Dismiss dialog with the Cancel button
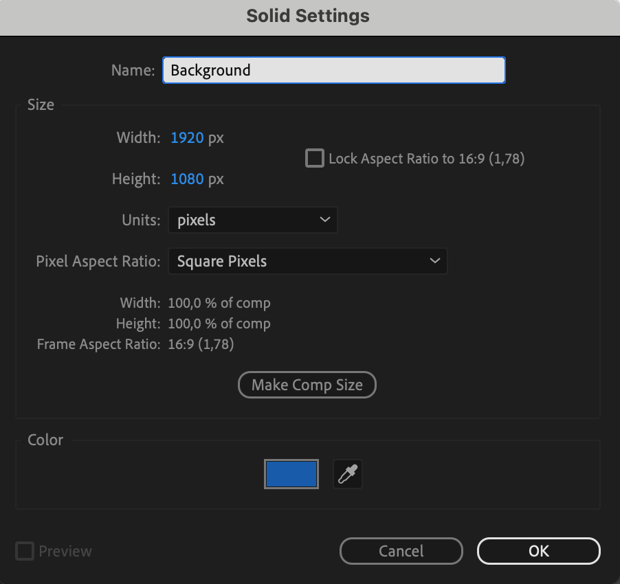620x584 pixels. pos(401,551)
